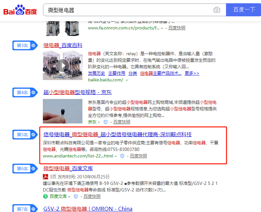
Task: Click 保 icon beside andiantech URL
Action: point(122,156)
